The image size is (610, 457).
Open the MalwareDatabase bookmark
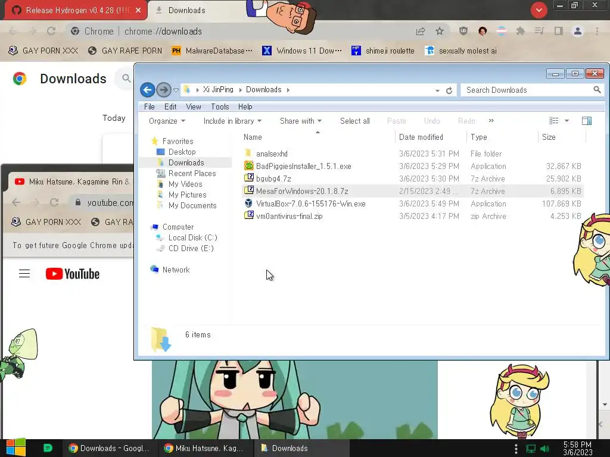pyautogui.click(x=212, y=51)
